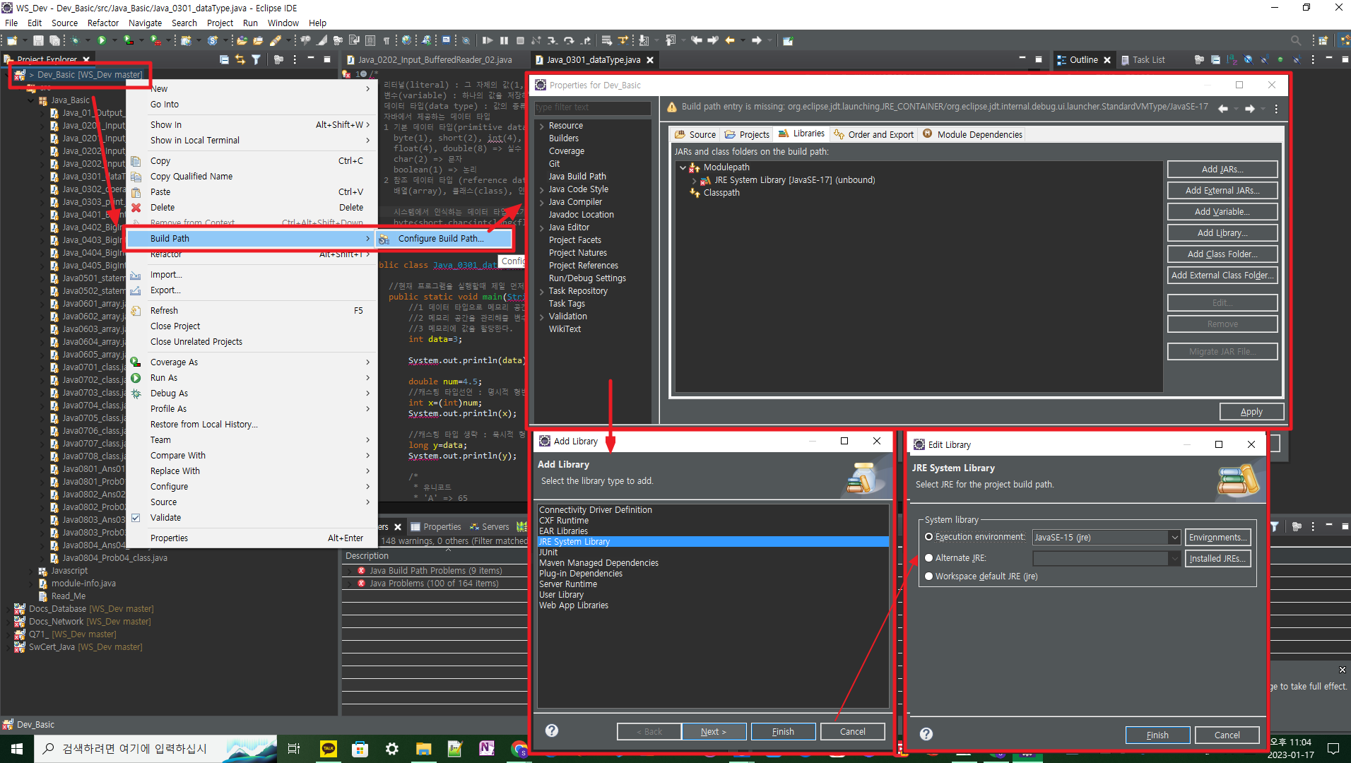This screenshot has width=1351, height=763.
Task: Select JRE System Library in Add Library list
Action: click(x=713, y=542)
